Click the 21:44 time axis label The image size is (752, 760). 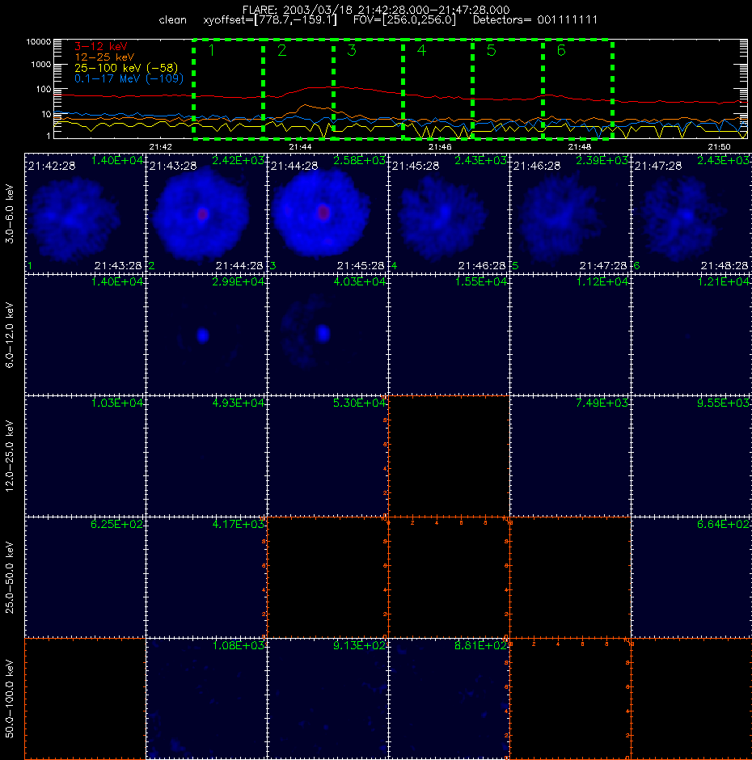coord(300,147)
